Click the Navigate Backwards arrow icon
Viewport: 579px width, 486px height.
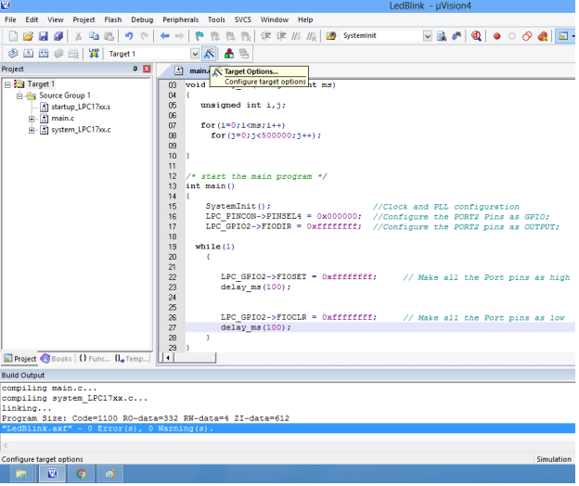(x=164, y=36)
